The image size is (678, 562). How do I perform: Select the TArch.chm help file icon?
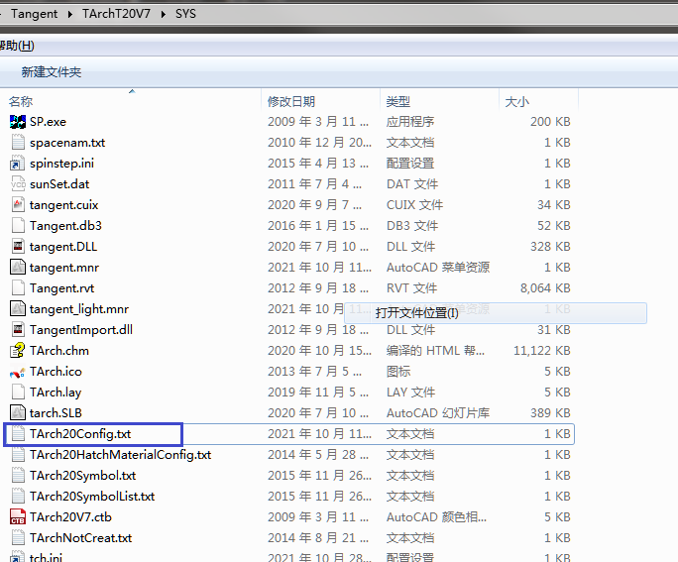pos(18,351)
